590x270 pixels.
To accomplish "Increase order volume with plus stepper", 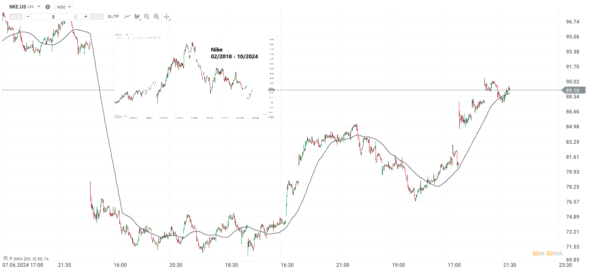I will (x=86, y=17).
